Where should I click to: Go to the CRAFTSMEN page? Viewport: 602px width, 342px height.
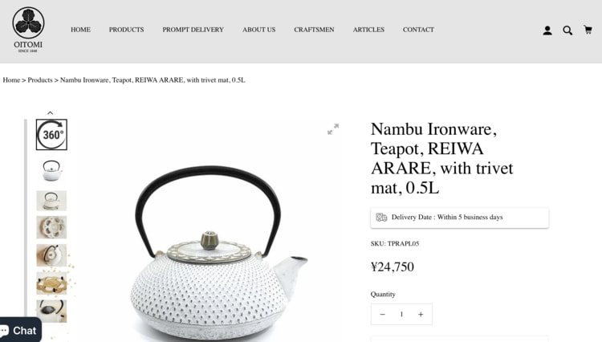314,30
